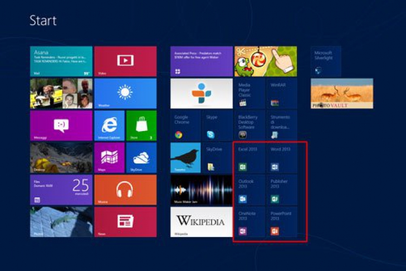Launch Word 2013 from Start
Screen dimensions: 406x271
coord(281,158)
